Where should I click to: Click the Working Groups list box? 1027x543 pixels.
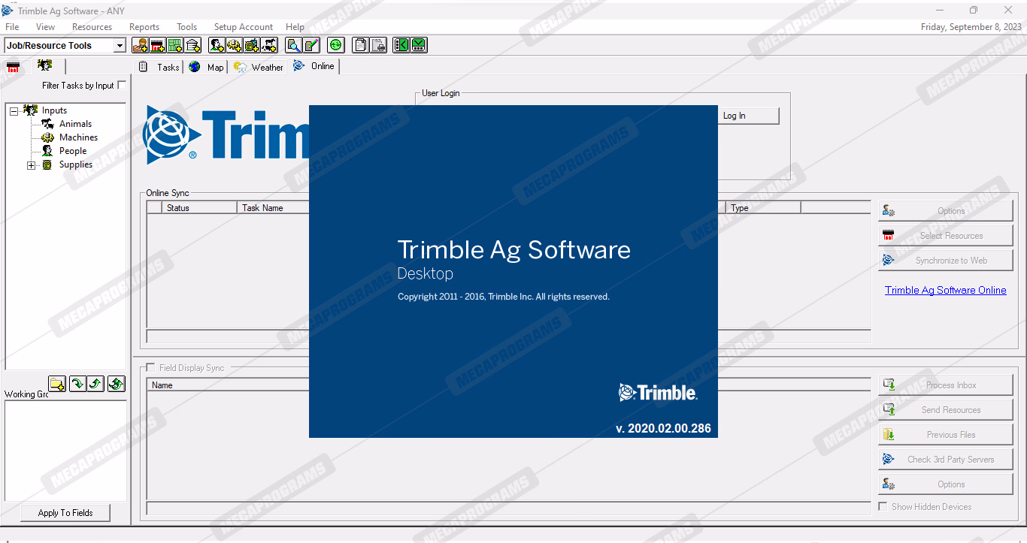coord(65,451)
